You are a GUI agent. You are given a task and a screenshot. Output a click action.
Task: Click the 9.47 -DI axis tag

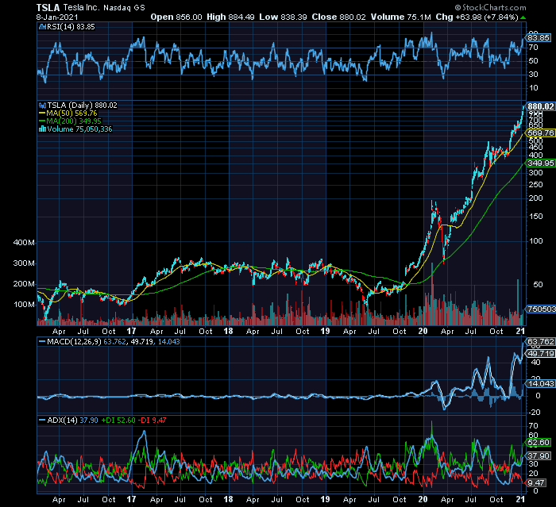[x=536, y=483]
